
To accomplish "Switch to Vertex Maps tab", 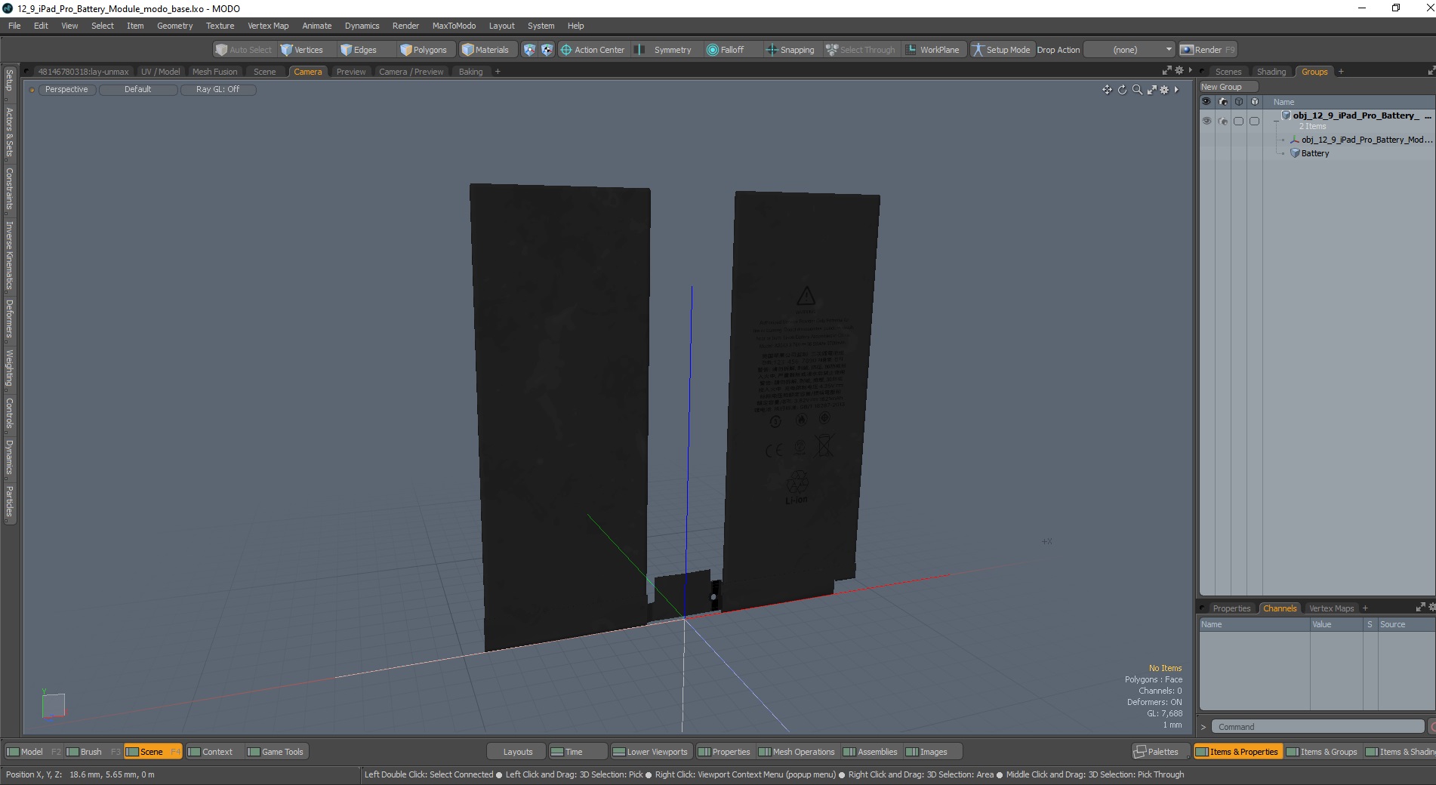I will [1331, 608].
